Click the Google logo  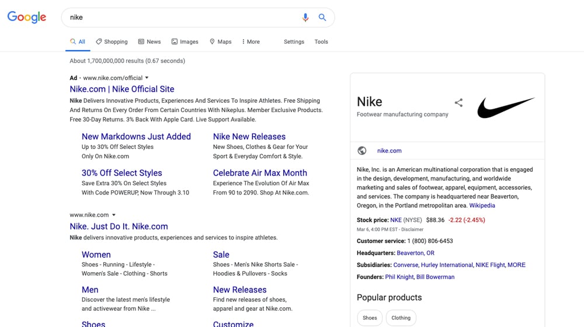[x=27, y=17]
